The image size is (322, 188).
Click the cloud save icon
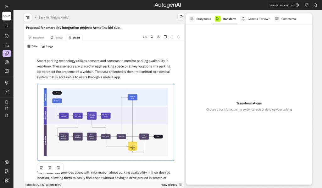click(x=145, y=37)
